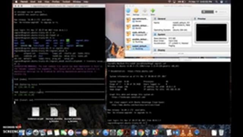Click the green Show arrow in VirtualBox
243x137 pixels.
(153, 11)
